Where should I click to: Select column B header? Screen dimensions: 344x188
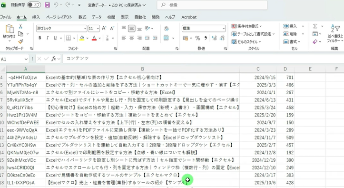[142, 69]
